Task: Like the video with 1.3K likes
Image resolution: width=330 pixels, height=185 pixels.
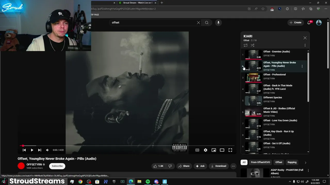Action: point(159,166)
